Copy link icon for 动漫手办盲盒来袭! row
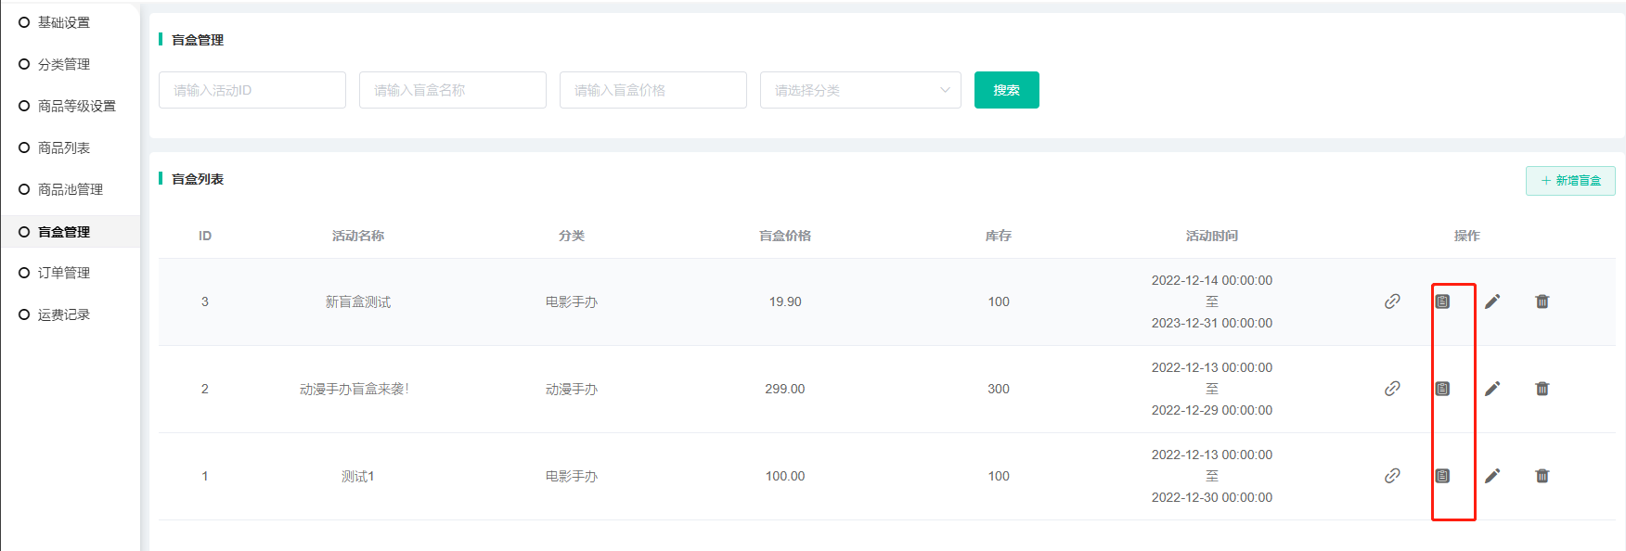Screen dimensions: 1626x551 point(1392,389)
